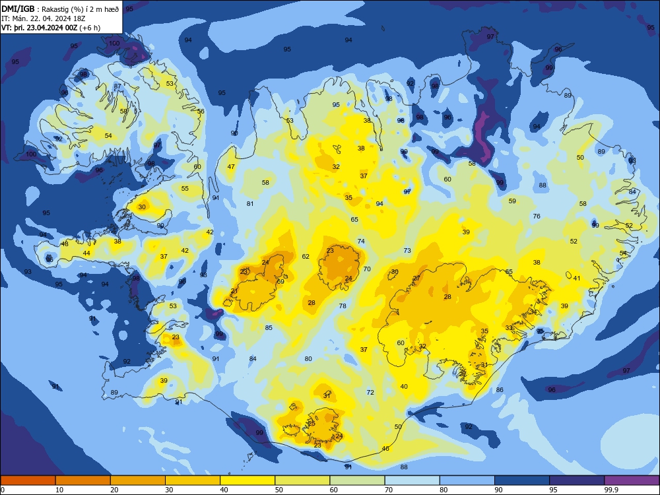Screen dimensions: 660x495
Task: Click the humidity value '47'
Action: [x=231, y=167]
